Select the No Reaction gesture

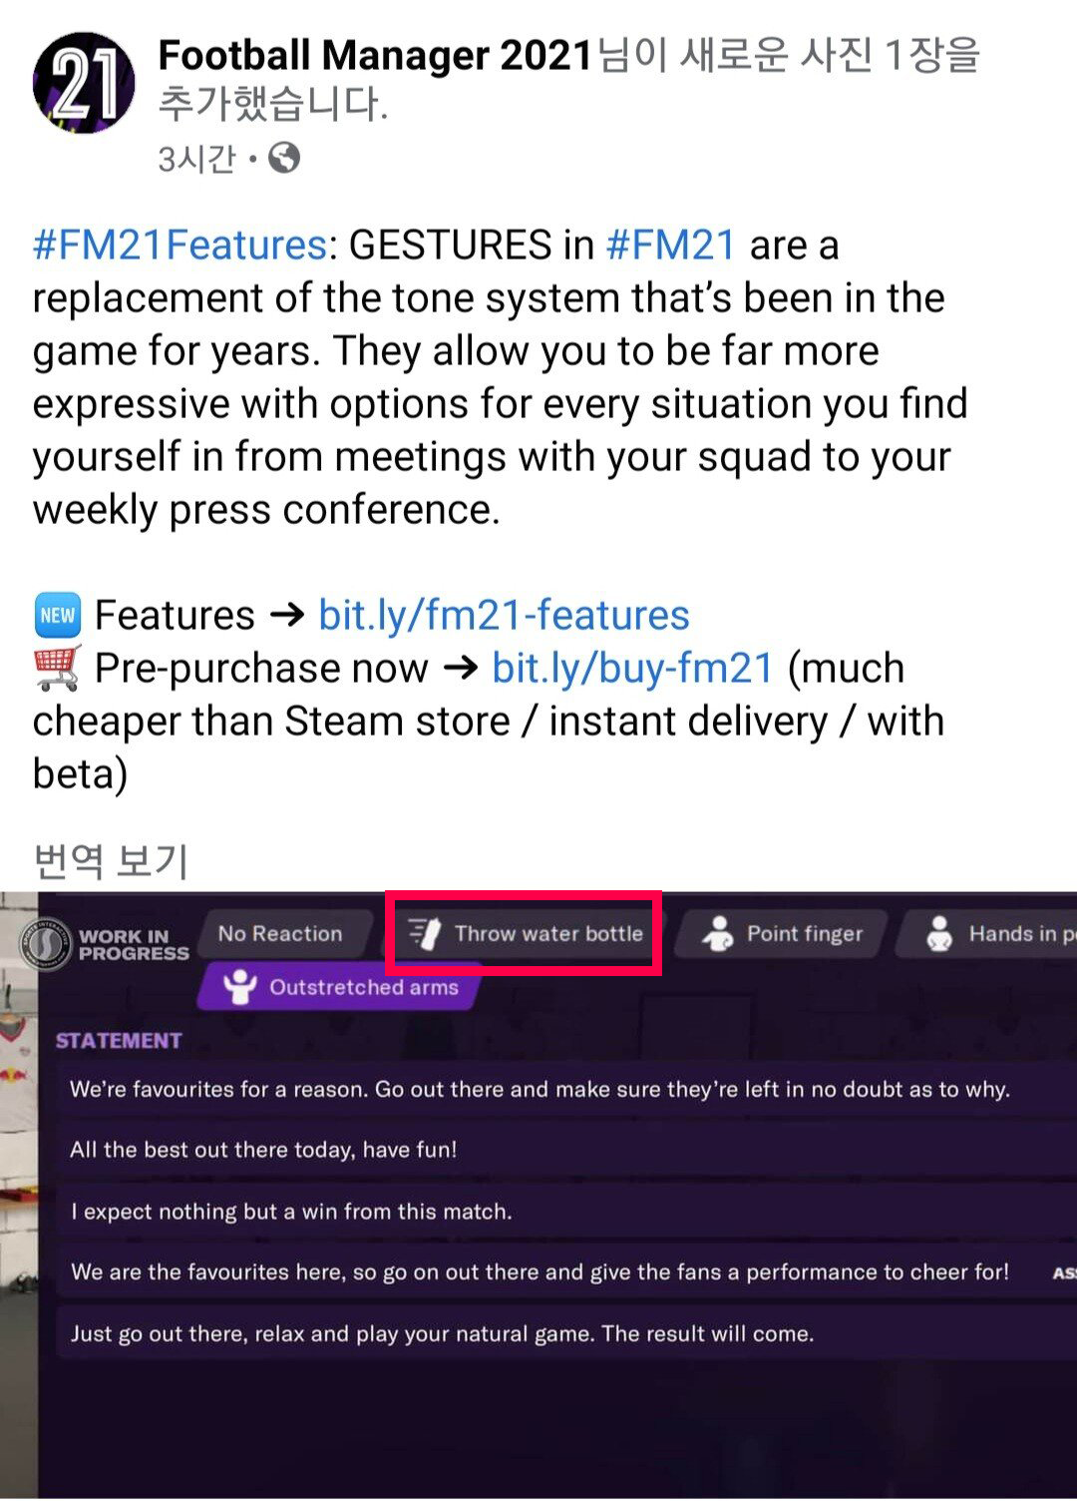pos(280,934)
